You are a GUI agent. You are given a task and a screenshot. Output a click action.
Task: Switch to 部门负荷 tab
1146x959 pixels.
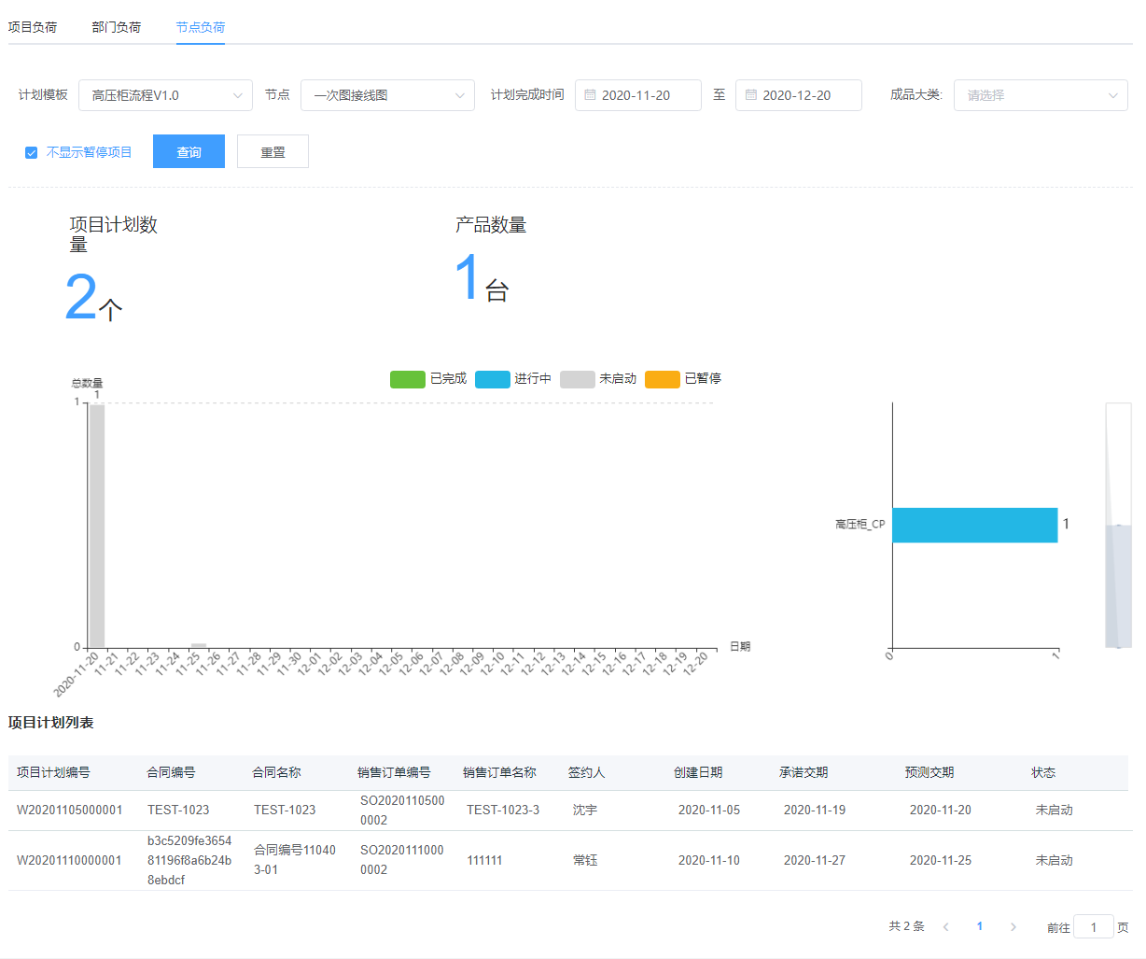pyautogui.click(x=117, y=27)
